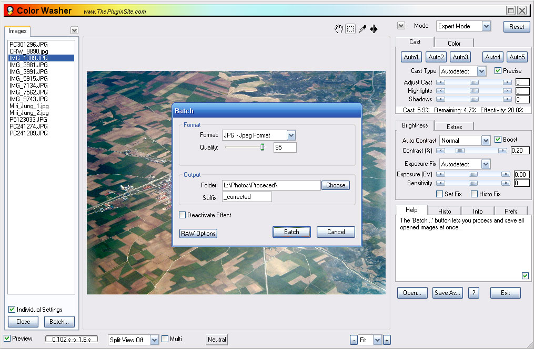Zoom in with the plus button

tap(387, 340)
